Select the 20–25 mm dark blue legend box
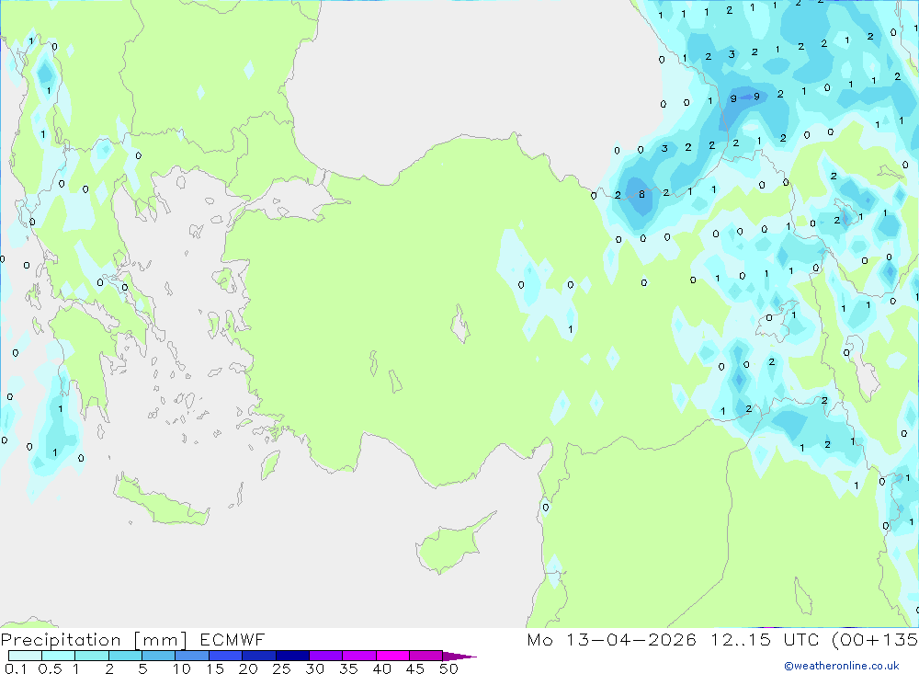Image resolution: width=919 pixels, height=674 pixels. (259, 656)
